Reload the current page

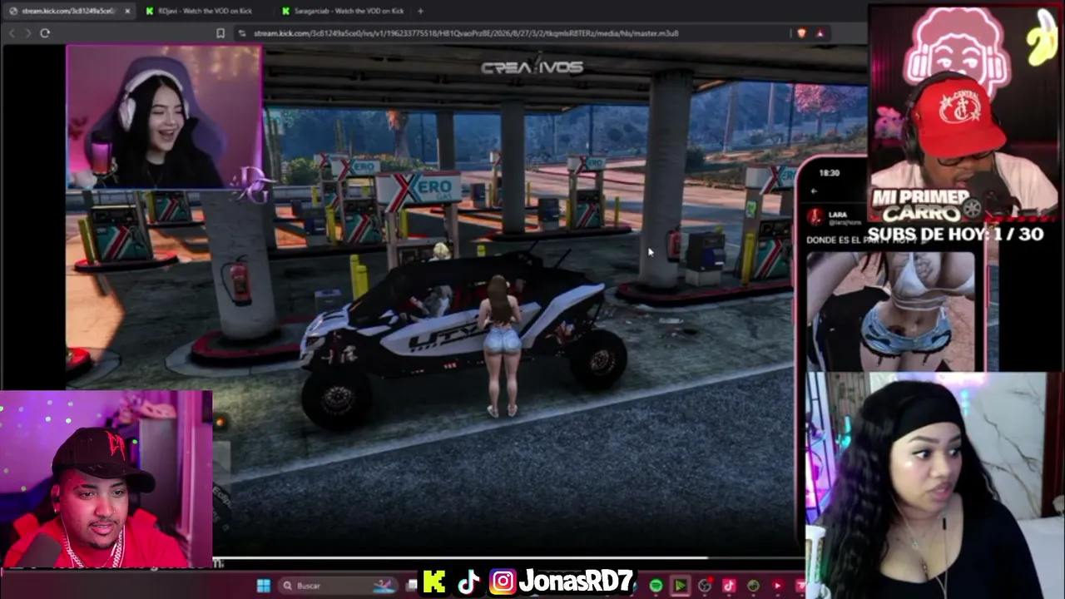45,33
